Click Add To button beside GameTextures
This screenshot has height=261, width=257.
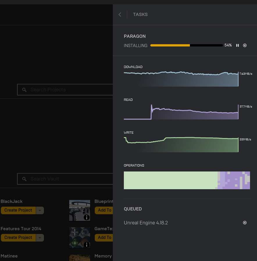click(x=104, y=237)
